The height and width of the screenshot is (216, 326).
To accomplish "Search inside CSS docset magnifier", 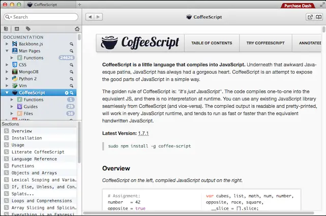I will [x=71, y=65].
